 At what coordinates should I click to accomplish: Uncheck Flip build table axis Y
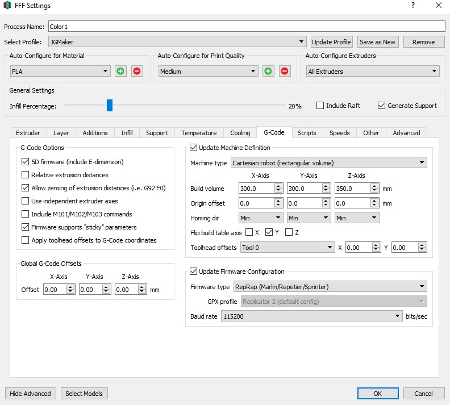pyautogui.click(x=269, y=232)
